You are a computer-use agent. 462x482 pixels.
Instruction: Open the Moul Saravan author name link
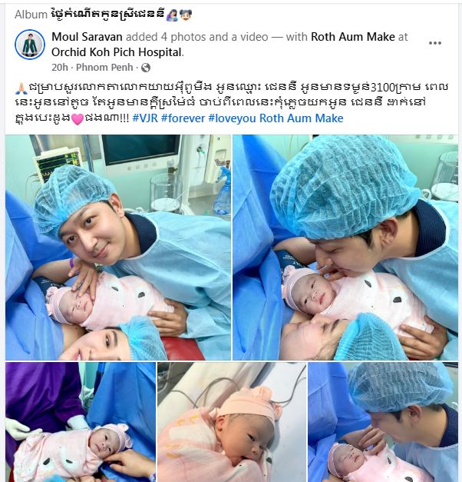click(87, 37)
